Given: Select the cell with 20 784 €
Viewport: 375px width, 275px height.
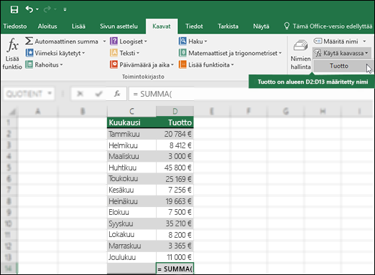Looking at the screenshot, I should [175, 134].
